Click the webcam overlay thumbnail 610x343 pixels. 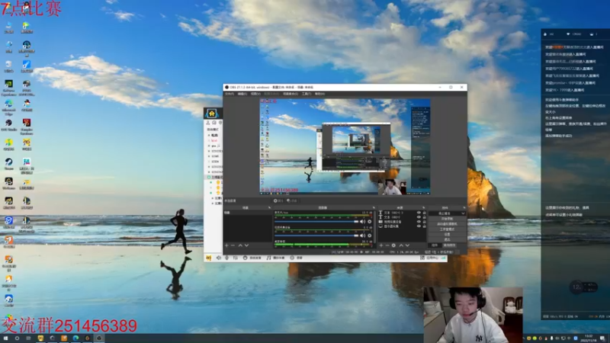click(x=474, y=315)
